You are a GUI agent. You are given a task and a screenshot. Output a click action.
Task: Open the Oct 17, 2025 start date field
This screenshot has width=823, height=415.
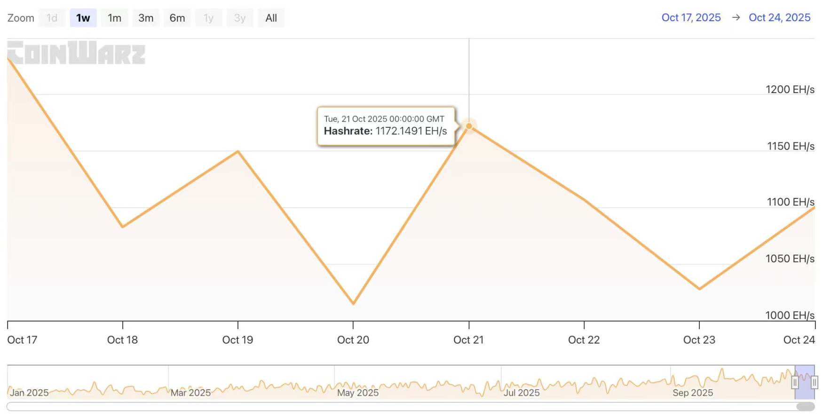coord(691,17)
